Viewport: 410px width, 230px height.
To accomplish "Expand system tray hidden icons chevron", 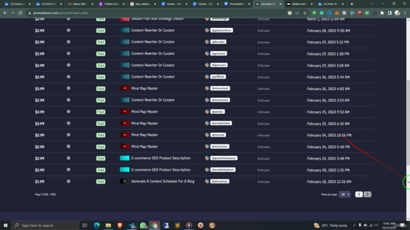I will pos(354,226).
